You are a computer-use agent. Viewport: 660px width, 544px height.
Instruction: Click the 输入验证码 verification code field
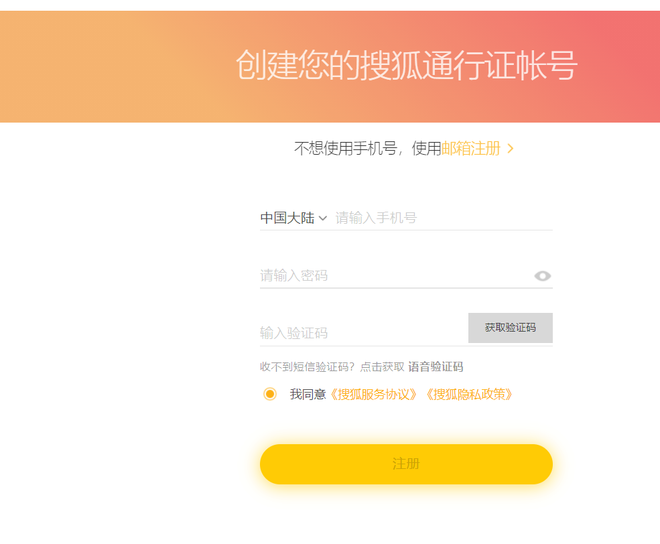(355, 332)
